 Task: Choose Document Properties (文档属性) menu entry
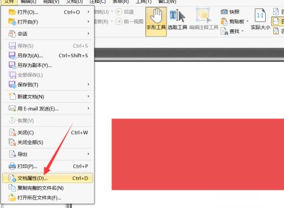[48, 178]
